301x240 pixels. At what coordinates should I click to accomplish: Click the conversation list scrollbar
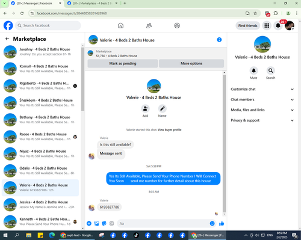click(82, 79)
